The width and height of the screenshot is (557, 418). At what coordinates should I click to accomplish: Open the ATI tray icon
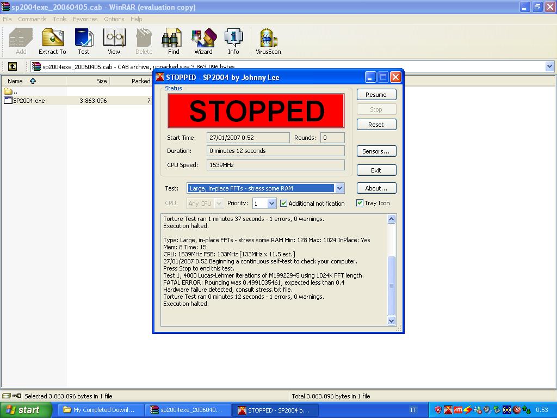(x=458, y=410)
